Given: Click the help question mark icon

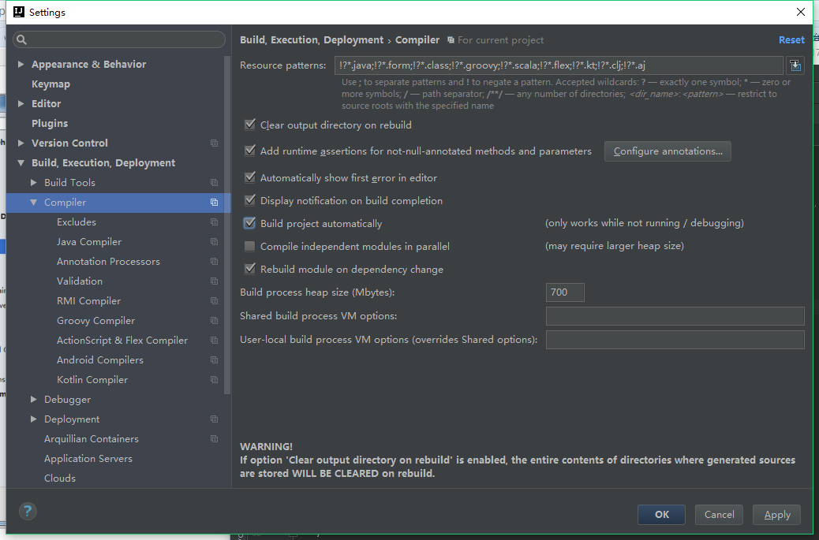Looking at the screenshot, I should pos(28,511).
